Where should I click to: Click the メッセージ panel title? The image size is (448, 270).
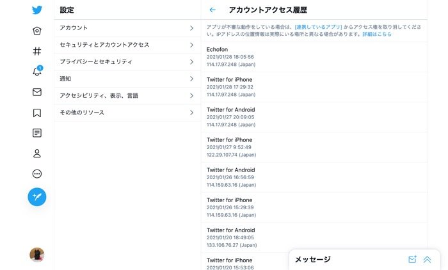(x=312, y=259)
